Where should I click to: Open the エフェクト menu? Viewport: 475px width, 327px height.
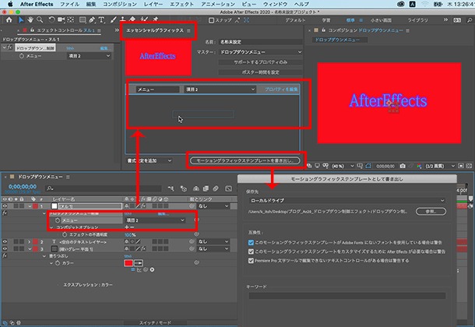tap(181, 4)
